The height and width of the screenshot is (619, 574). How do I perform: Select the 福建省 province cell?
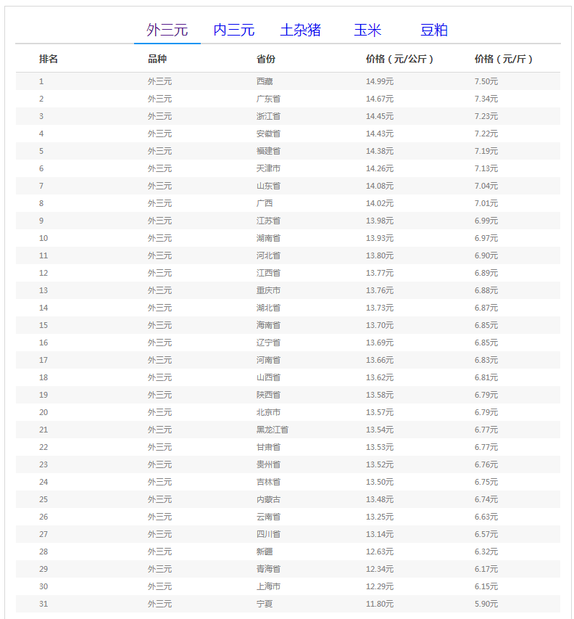268,151
